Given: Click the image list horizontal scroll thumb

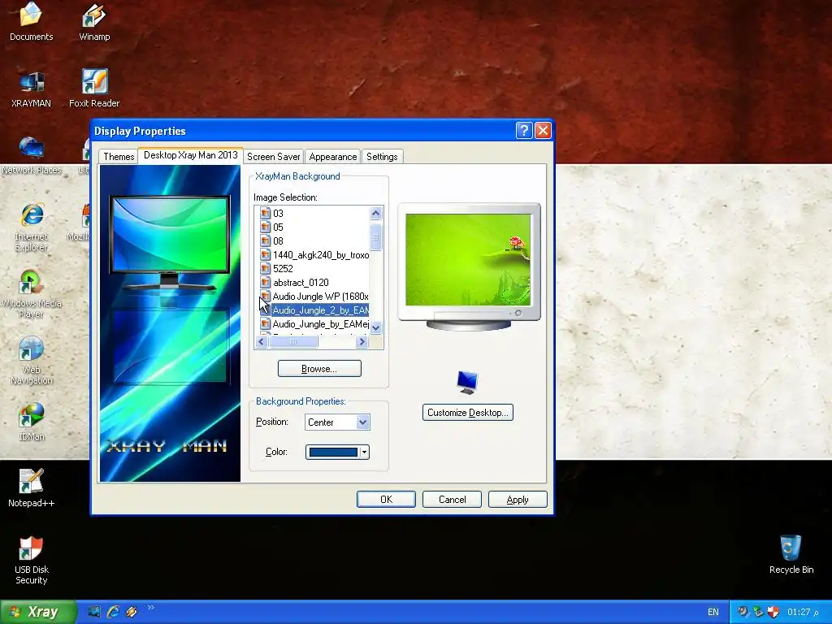Looking at the screenshot, I should pos(293,342).
